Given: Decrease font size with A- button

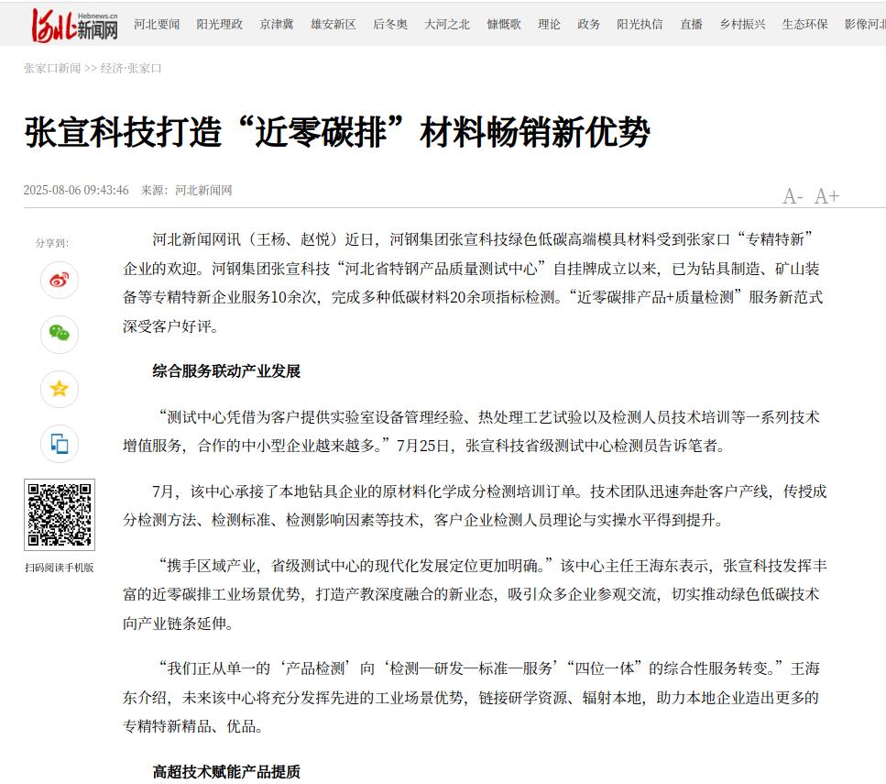Looking at the screenshot, I should click(x=793, y=196).
